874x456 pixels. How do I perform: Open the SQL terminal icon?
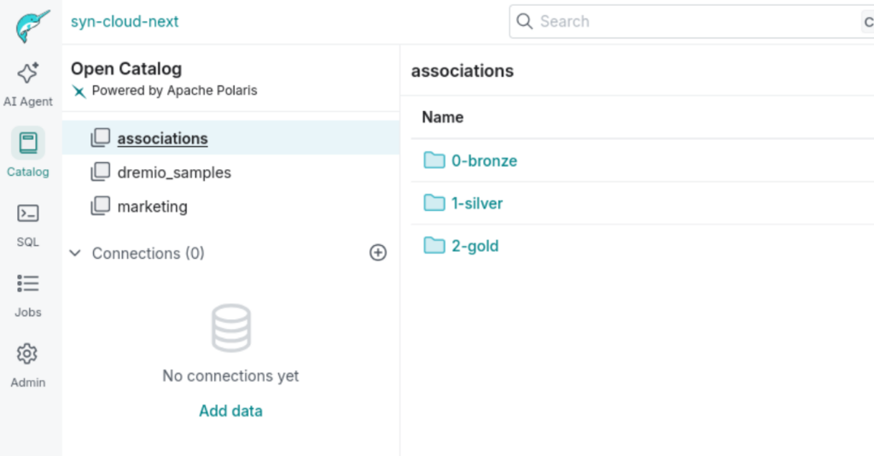click(28, 213)
